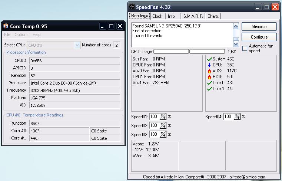Click the Frequency value 3203.48MHz
The image size is (282, 181).
coord(74,90)
